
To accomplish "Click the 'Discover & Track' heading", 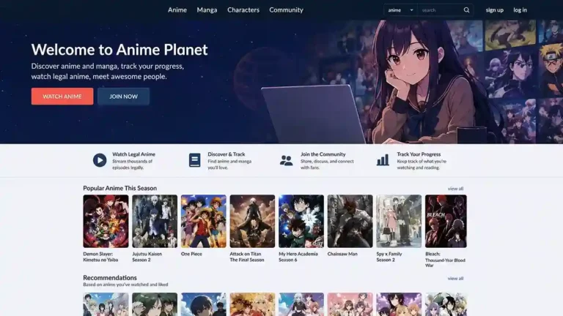I will tap(227, 154).
